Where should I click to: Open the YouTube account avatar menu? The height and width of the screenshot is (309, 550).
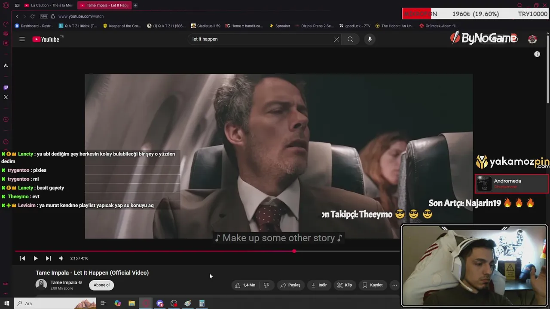click(532, 39)
